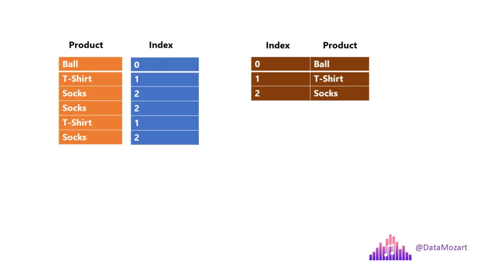Click the blue index cell showing 0
This screenshot has width=481, height=270.
(x=164, y=65)
